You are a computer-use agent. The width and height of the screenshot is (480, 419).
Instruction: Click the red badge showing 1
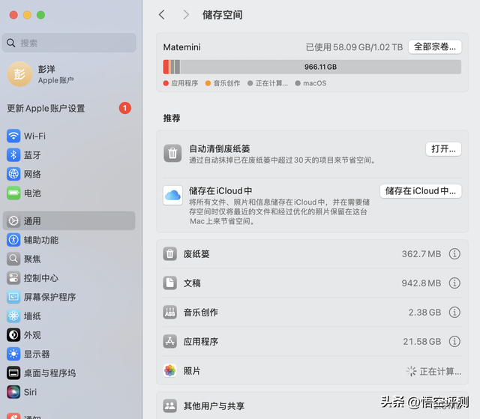[125, 108]
